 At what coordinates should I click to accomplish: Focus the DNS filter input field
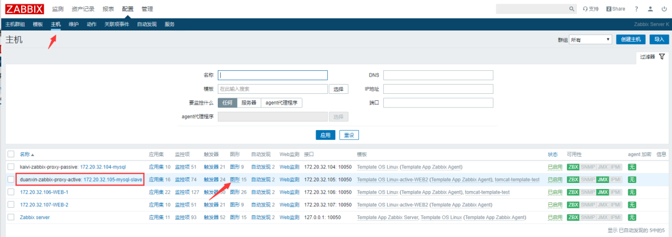click(x=439, y=75)
